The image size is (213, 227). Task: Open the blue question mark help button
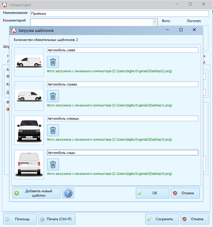[68, 193]
